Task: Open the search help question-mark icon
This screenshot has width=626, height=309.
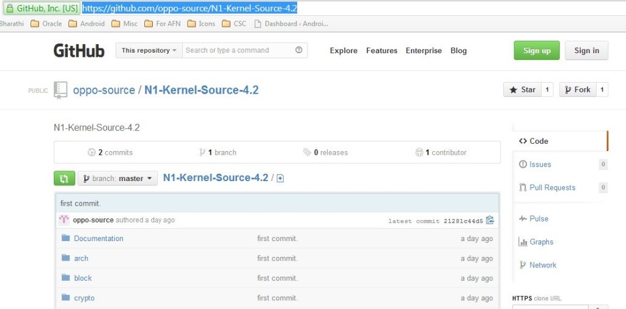Action: 298,50
